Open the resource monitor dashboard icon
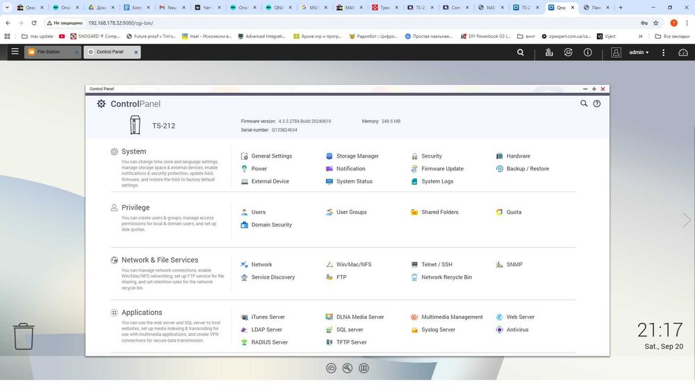This screenshot has width=695, height=391. [683, 52]
